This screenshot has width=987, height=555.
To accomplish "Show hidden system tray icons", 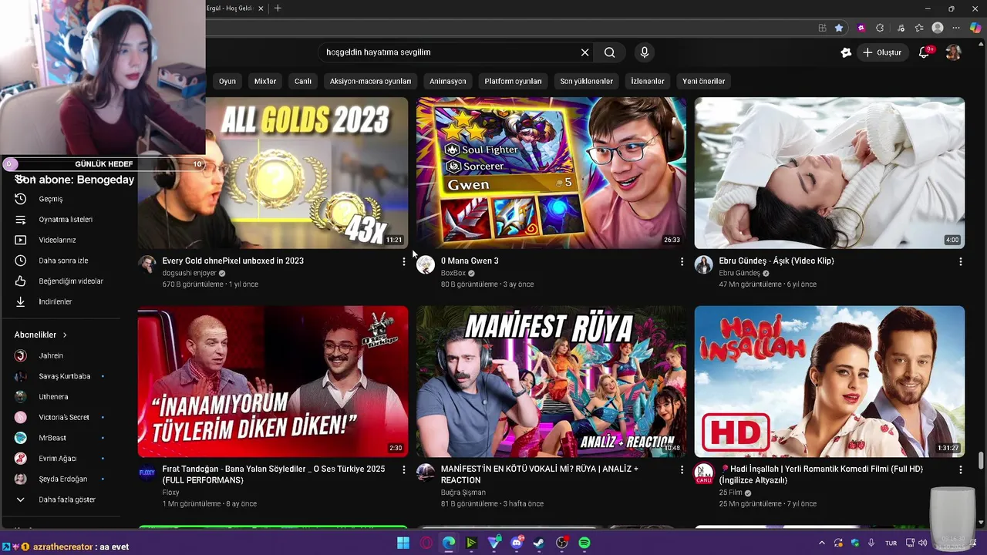I will click(821, 543).
